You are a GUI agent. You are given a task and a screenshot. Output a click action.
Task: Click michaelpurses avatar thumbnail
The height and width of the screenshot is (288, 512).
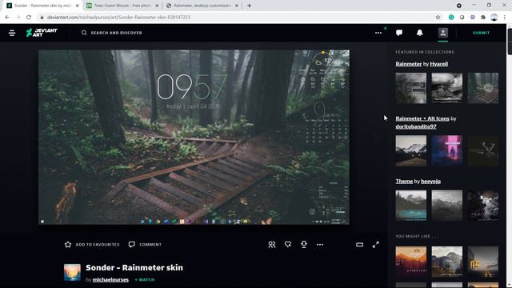click(x=72, y=272)
